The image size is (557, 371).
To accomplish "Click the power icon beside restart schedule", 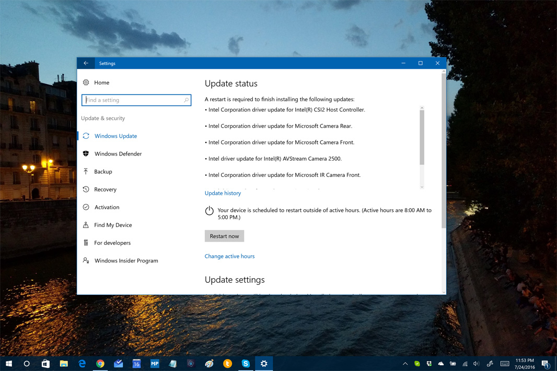I will [x=209, y=211].
